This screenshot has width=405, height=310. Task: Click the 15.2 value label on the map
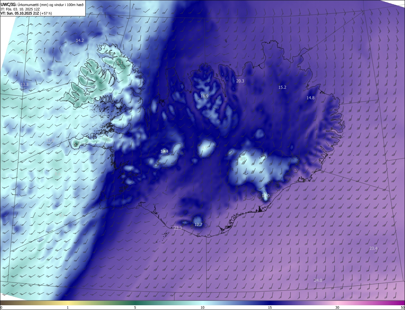click(282, 87)
